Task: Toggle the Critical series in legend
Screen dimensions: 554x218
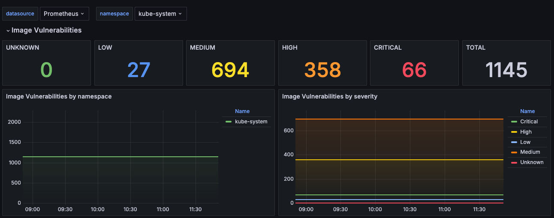Action: 529,122
